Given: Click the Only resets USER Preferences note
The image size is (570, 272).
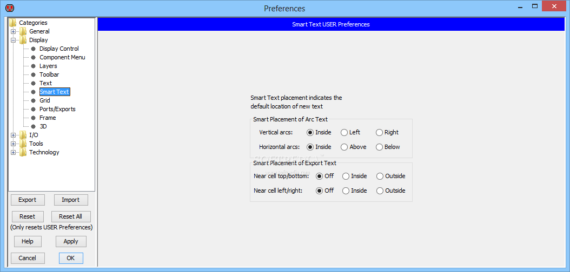Looking at the screenshot, I should pos(51,228).
